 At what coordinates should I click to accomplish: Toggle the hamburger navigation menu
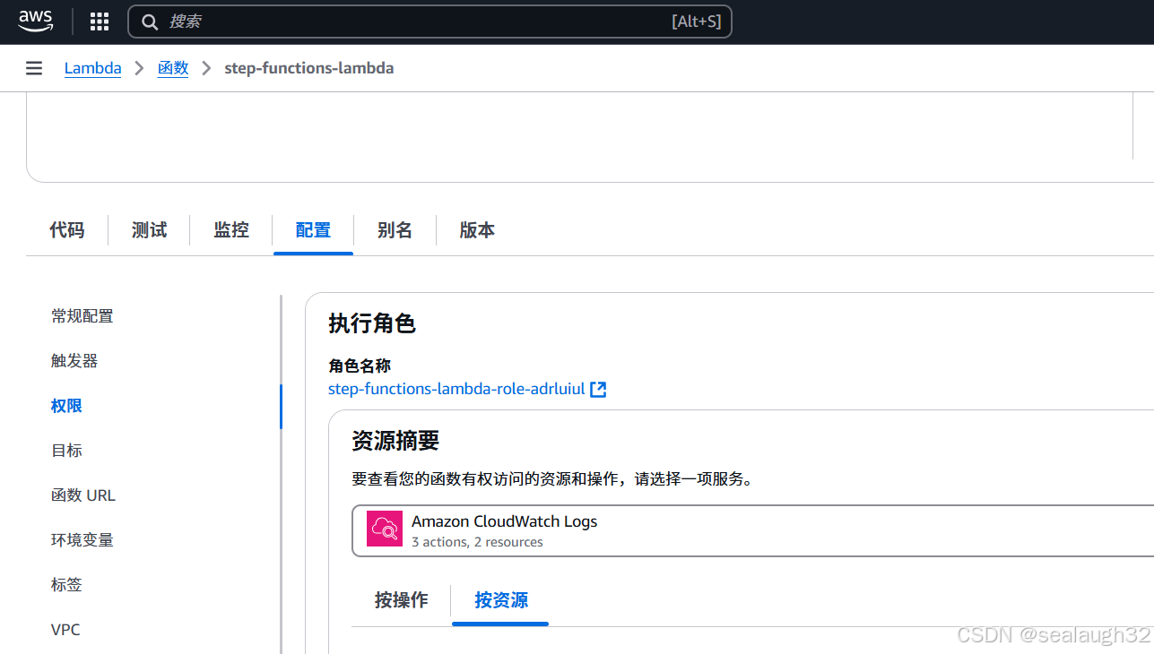pyautogui.click(x=34, y=68)
